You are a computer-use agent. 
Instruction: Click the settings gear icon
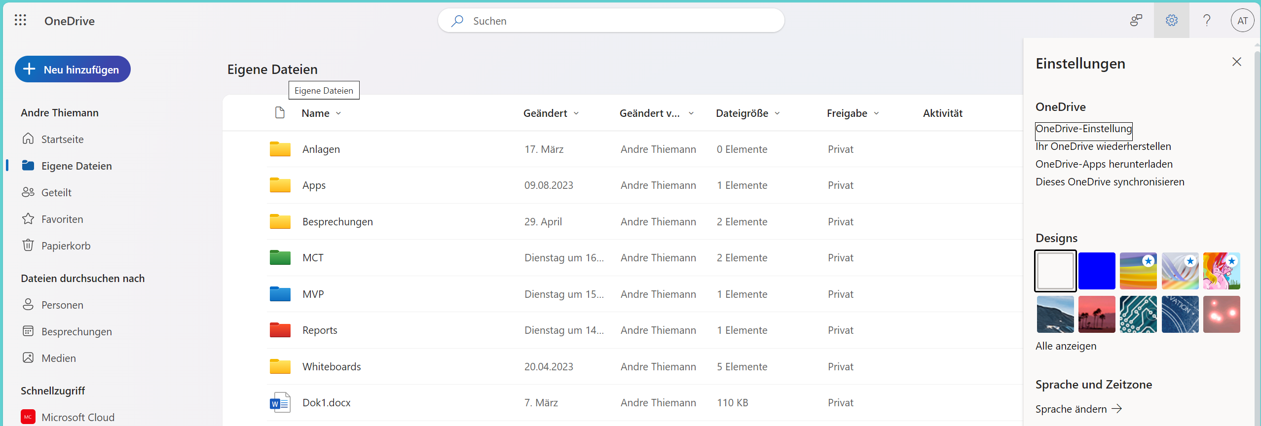point(1171,20)
